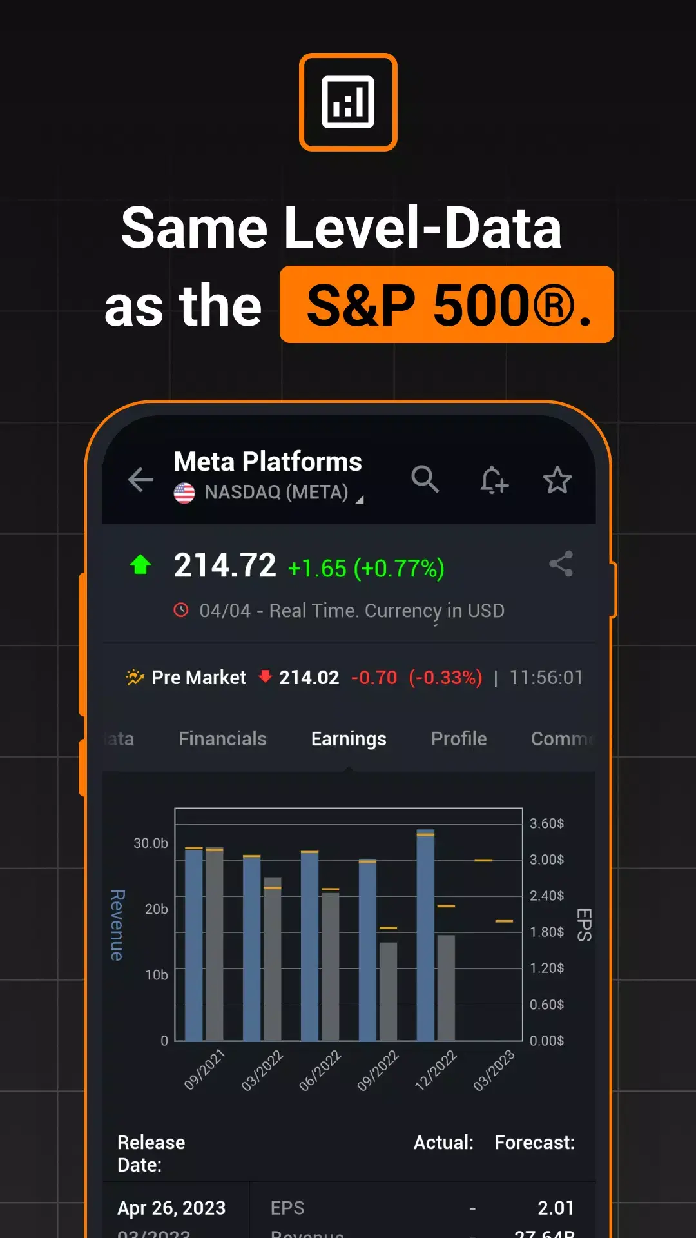Tap the back arrow
This screenshot has width=696, height=1238.
click(x=140, y=480)
